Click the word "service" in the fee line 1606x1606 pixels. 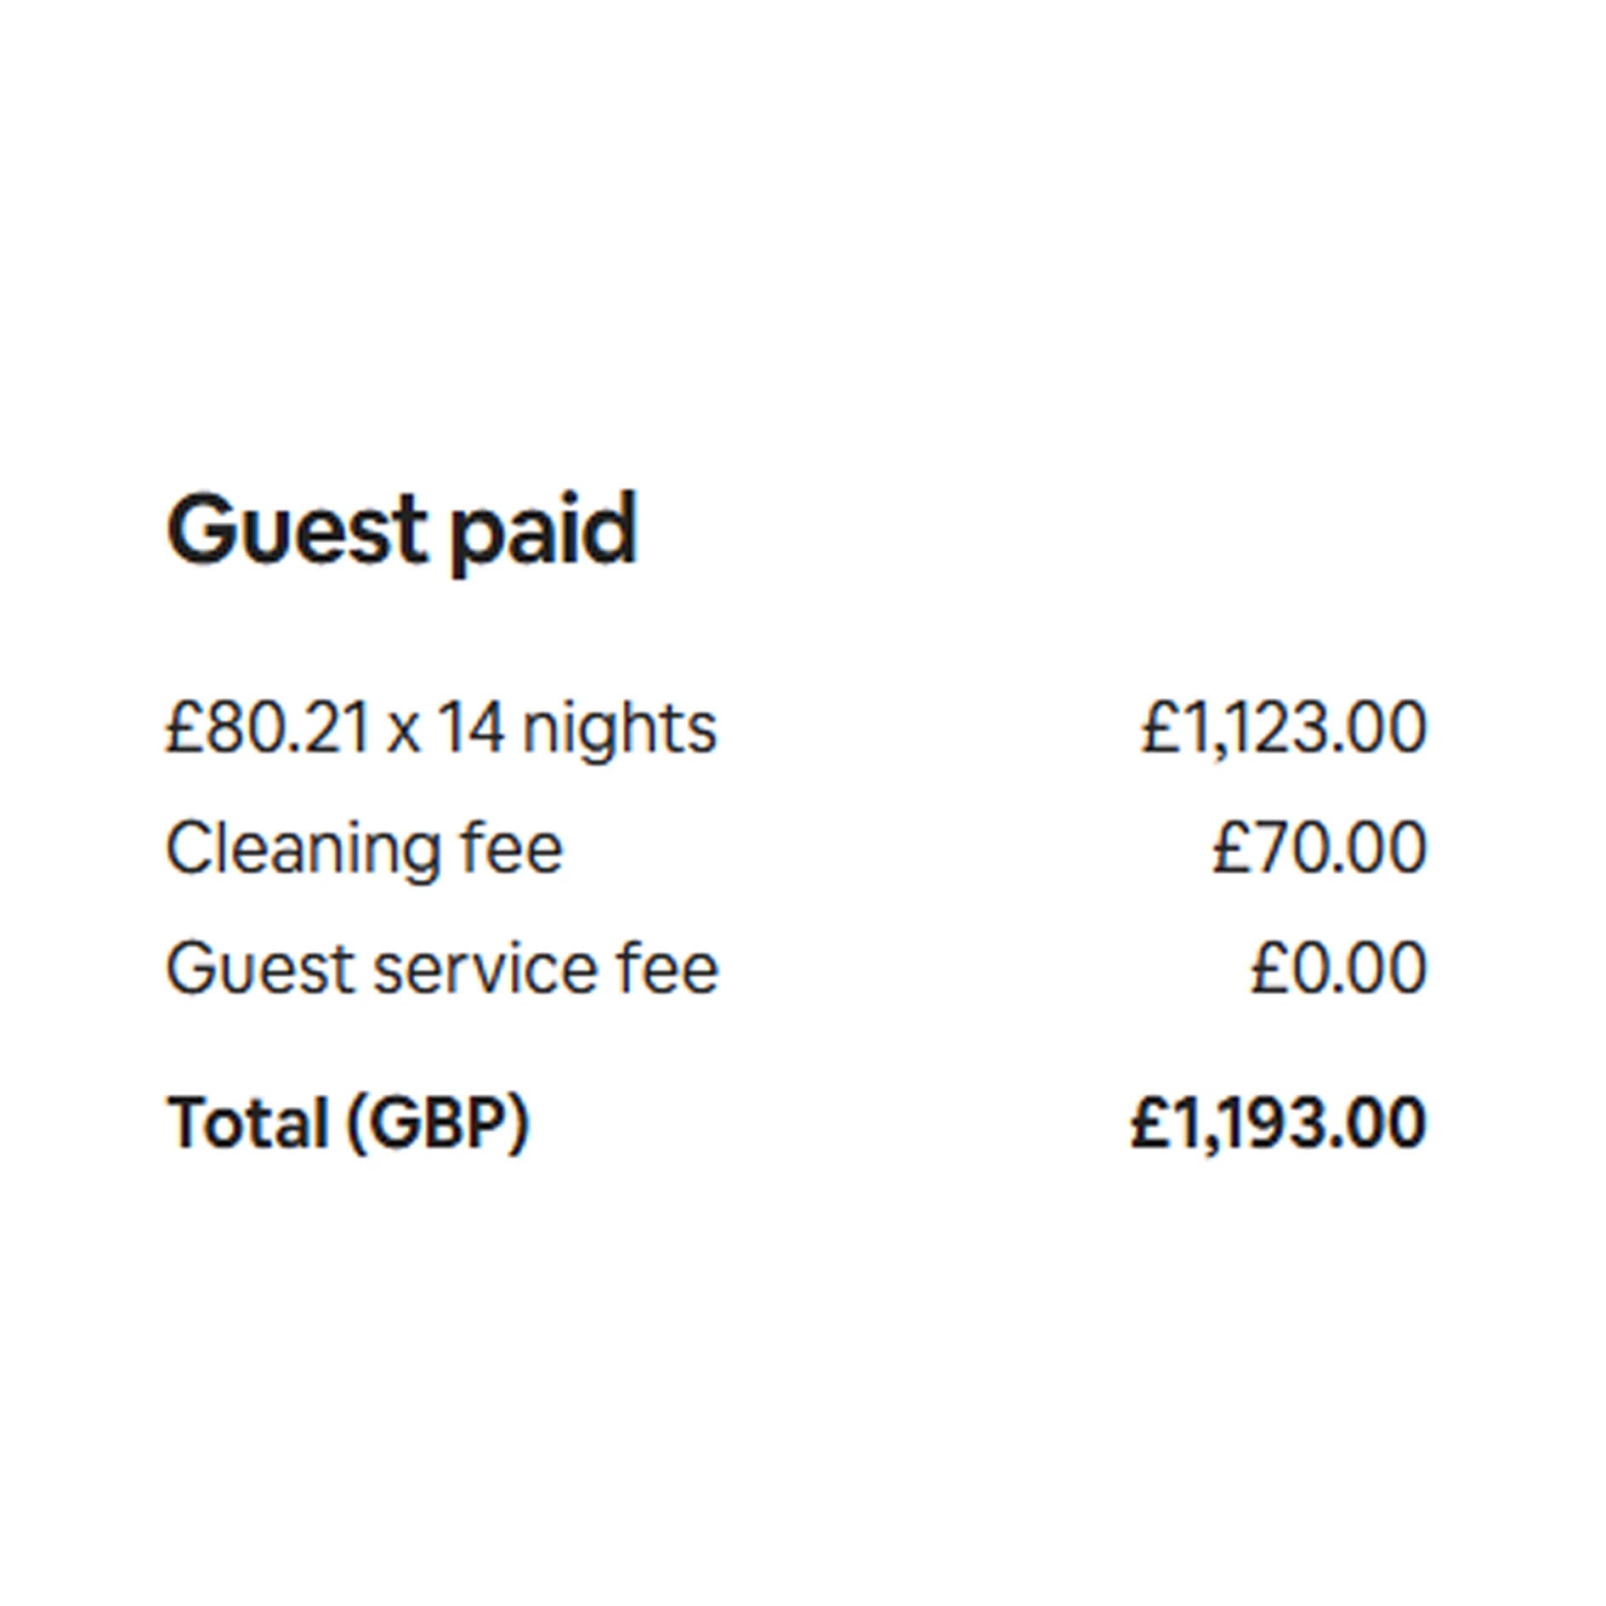485,968
